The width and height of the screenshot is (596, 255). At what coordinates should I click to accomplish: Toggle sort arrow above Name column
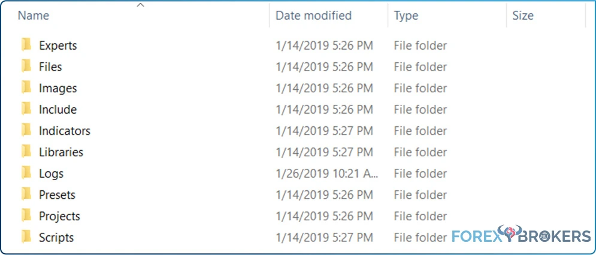point(141,5)
